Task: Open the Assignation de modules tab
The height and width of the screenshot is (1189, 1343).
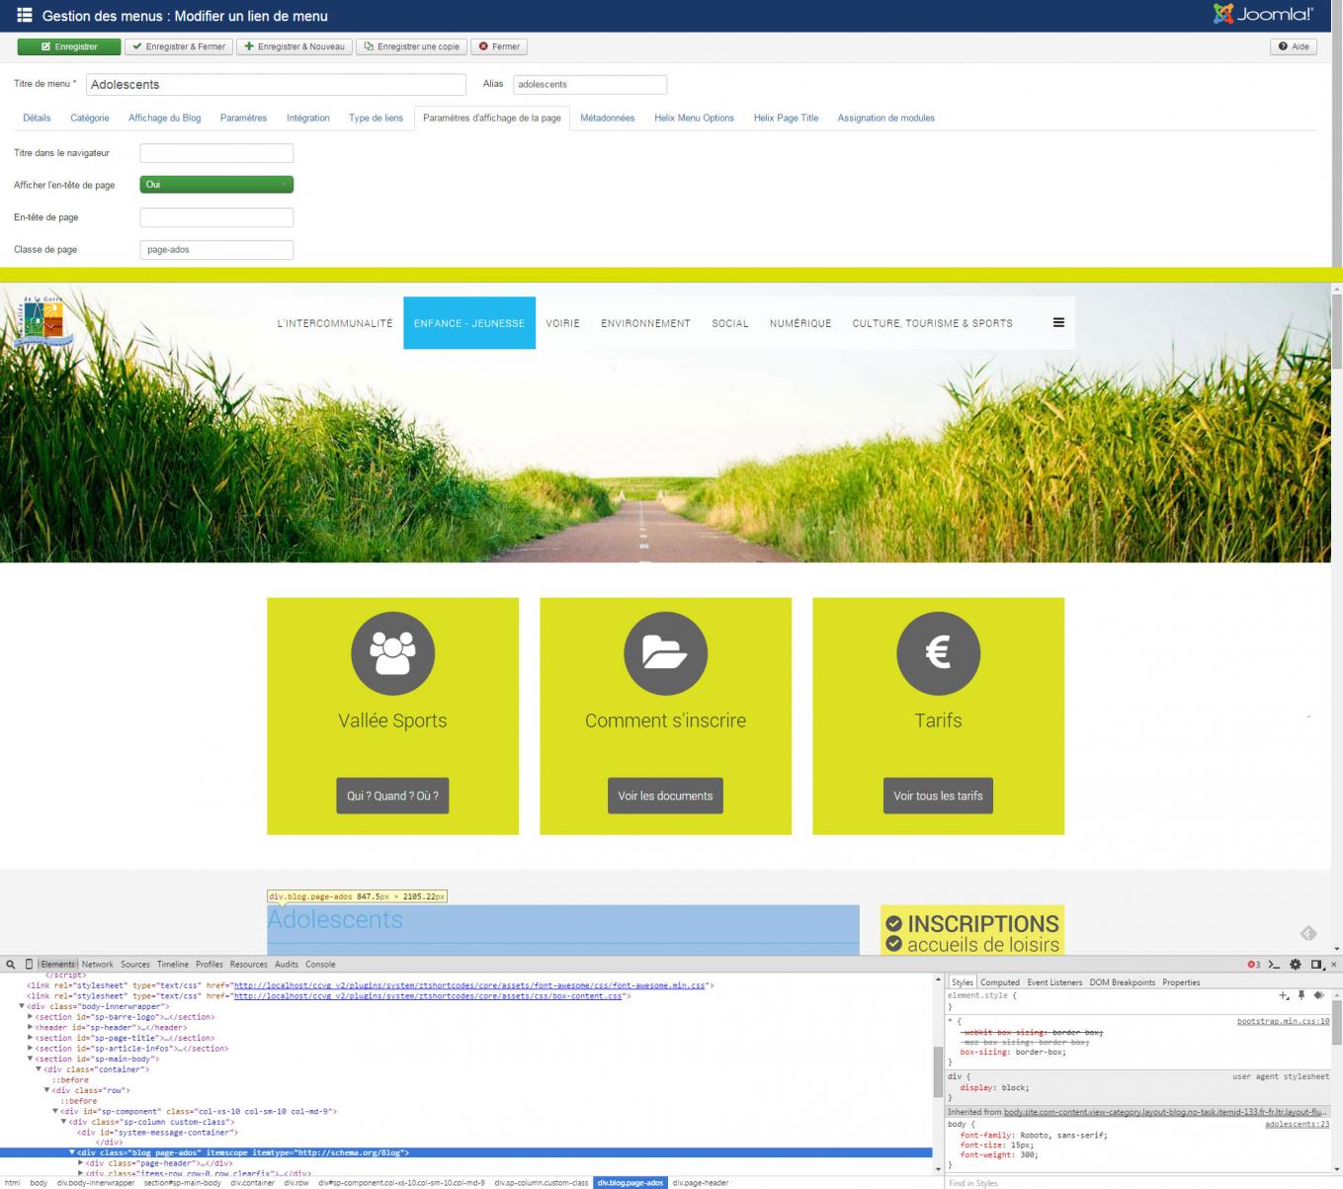Action: (886, 118)
